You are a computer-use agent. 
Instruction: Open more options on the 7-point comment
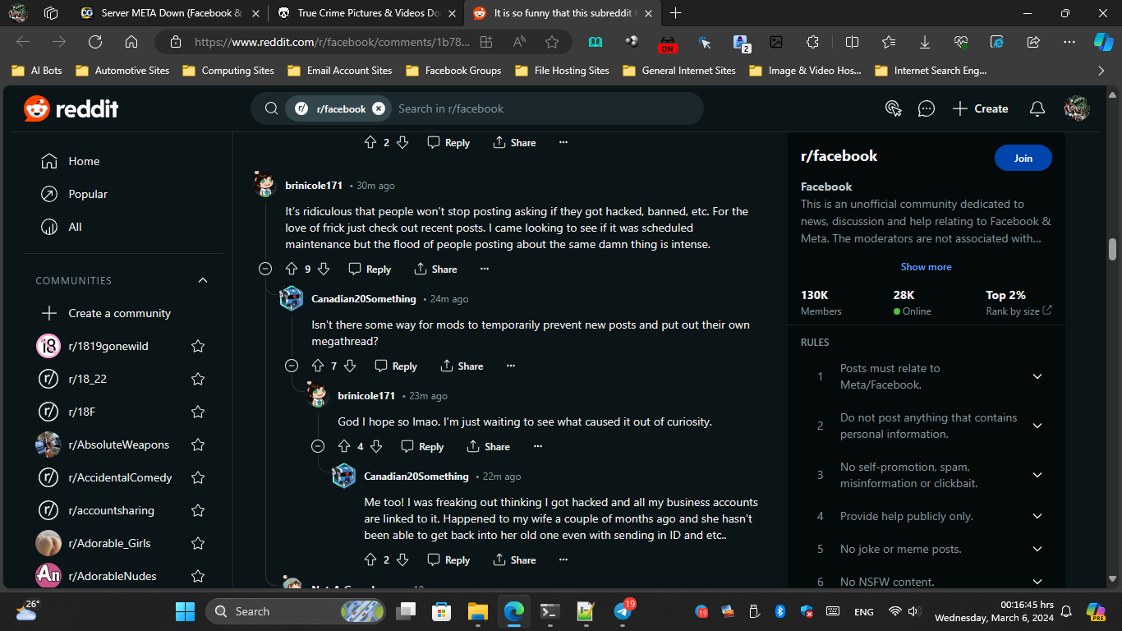click(x=511, y=366)
